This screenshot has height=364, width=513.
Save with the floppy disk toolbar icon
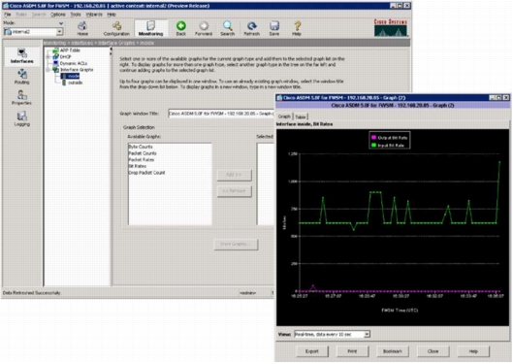274,28
